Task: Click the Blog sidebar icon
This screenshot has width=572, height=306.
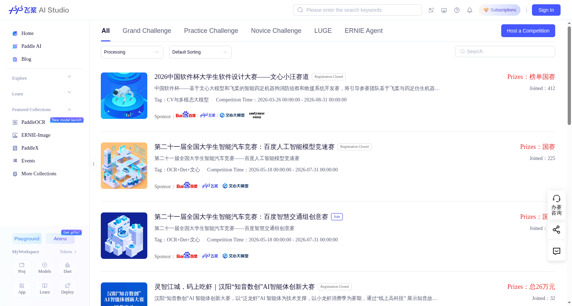Action: pyautogui.click(x=15, y=59)
